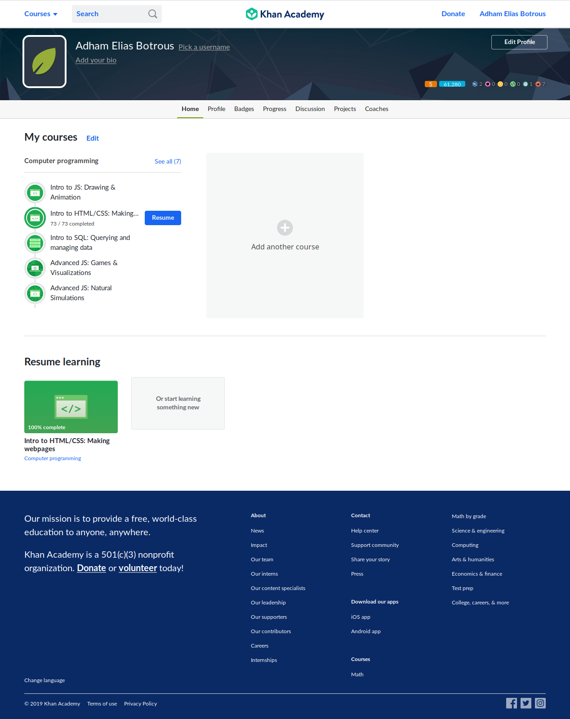Open Our content specialists footer link
The width and height of the screenshot is (570, 719).
point(278,588)
